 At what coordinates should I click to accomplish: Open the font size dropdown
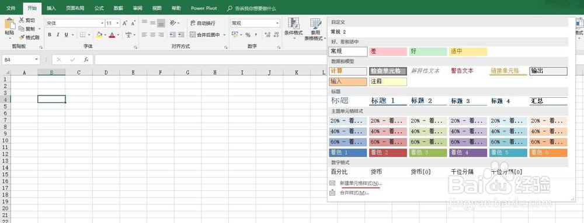(118, 23)
